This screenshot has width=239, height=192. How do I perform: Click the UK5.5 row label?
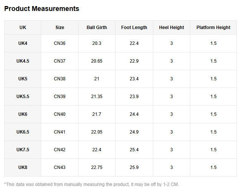(x=23, y=97)
